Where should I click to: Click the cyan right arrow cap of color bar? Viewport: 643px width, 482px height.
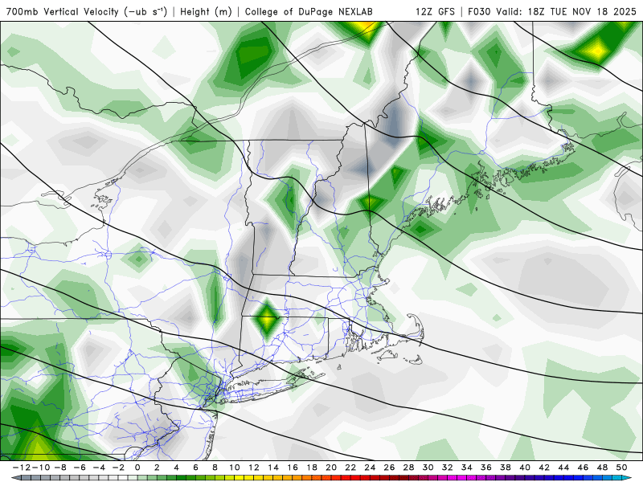pyautogui.click(x=628, y=478)
